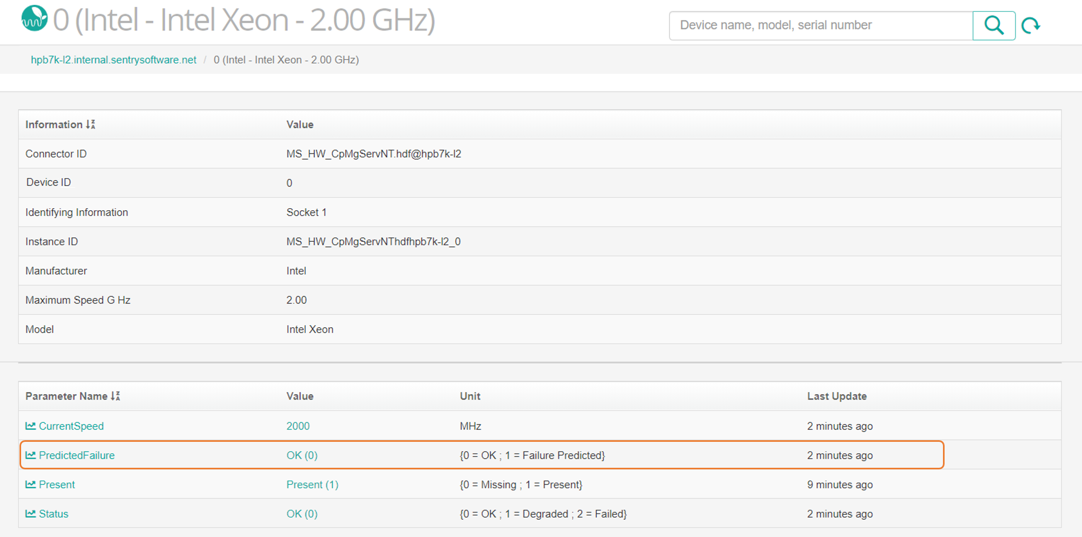Open the chart icon for PredictedFailure
This screenshot has width=1082, height=537.
pyautogui.click(x=30, y=455)
